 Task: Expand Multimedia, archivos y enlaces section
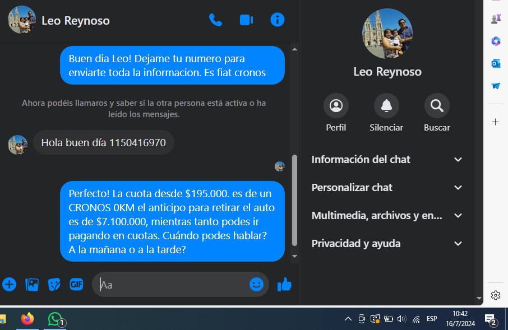387,216
